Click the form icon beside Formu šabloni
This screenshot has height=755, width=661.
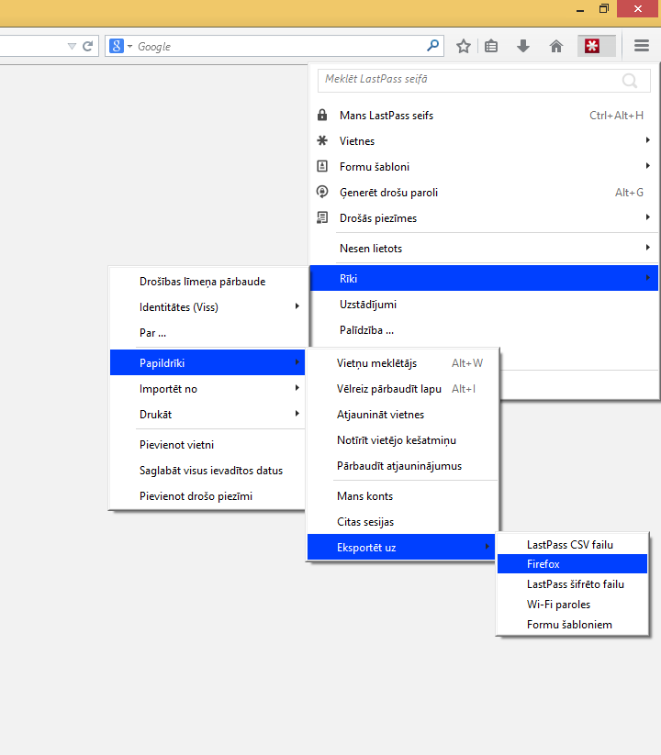pos(322,166)
